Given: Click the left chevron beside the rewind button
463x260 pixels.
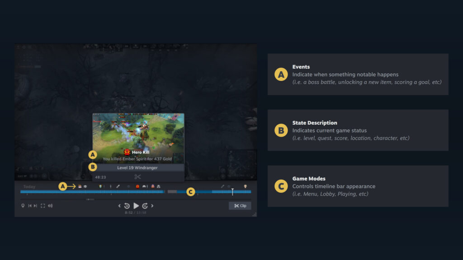Looking at the screenshot, I should tap(120, 206).
